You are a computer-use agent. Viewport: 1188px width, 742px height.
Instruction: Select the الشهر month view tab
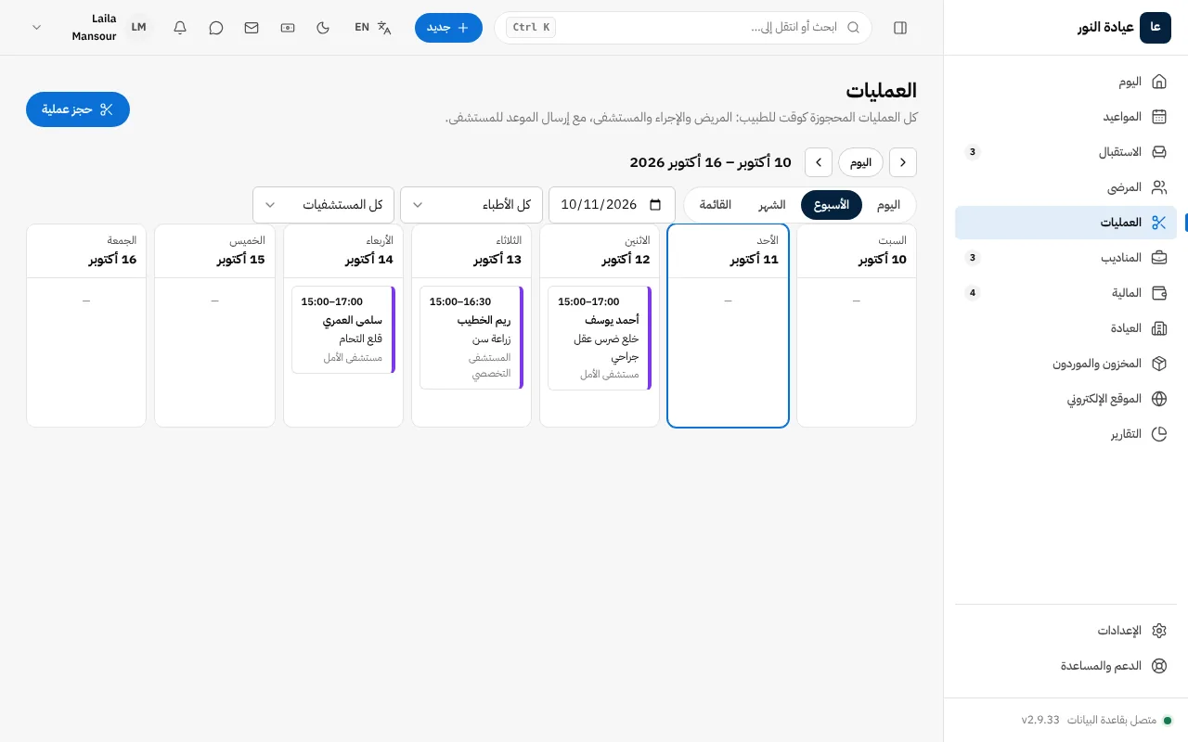(x=772, y=205)
